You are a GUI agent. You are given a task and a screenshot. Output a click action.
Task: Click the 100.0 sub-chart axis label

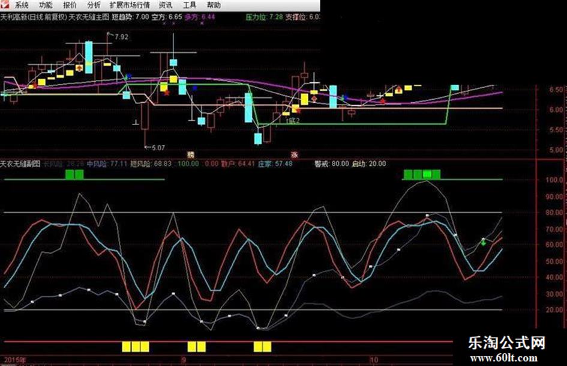point(554,180)
